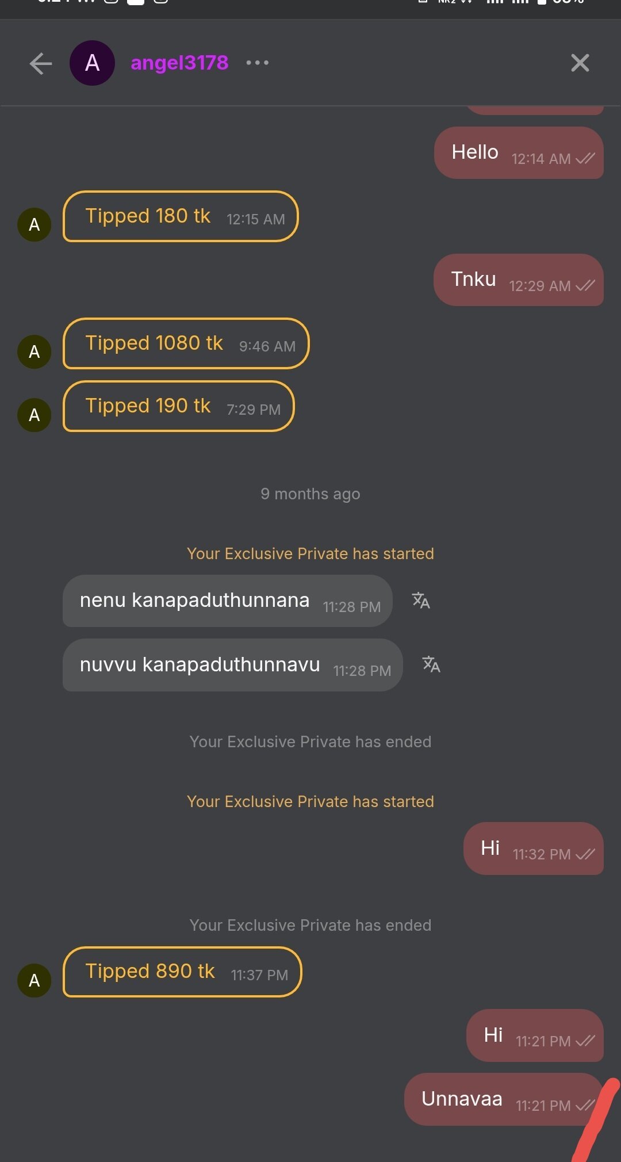
Task: Open angel3178's profile avatar in the header
Action: pos(92,63)
